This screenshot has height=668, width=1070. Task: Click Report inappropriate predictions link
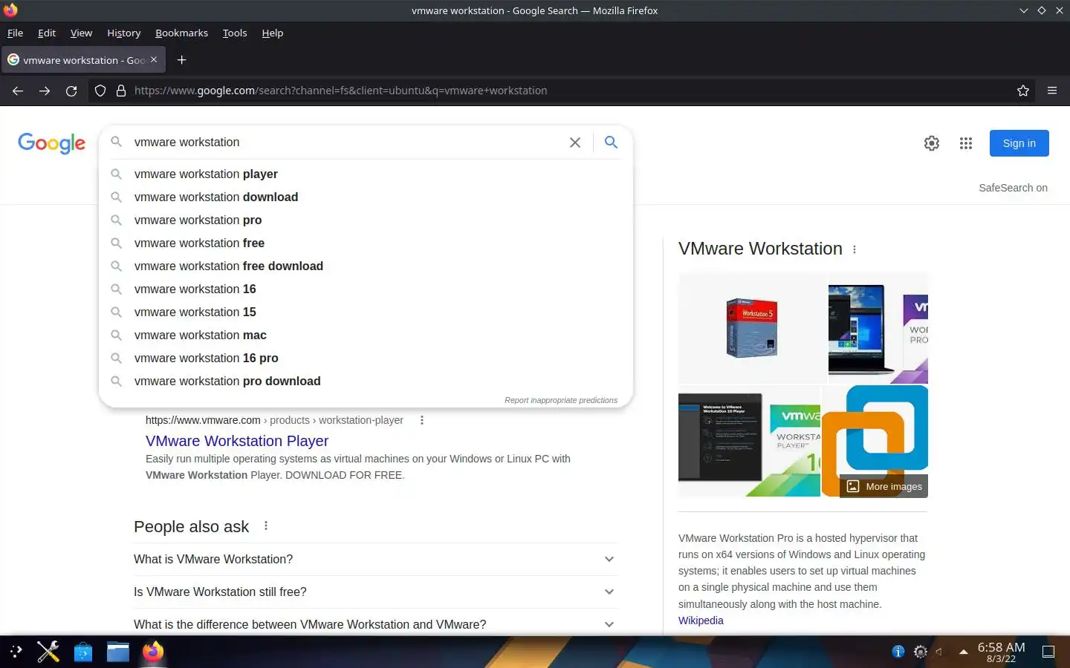(561, 400)
